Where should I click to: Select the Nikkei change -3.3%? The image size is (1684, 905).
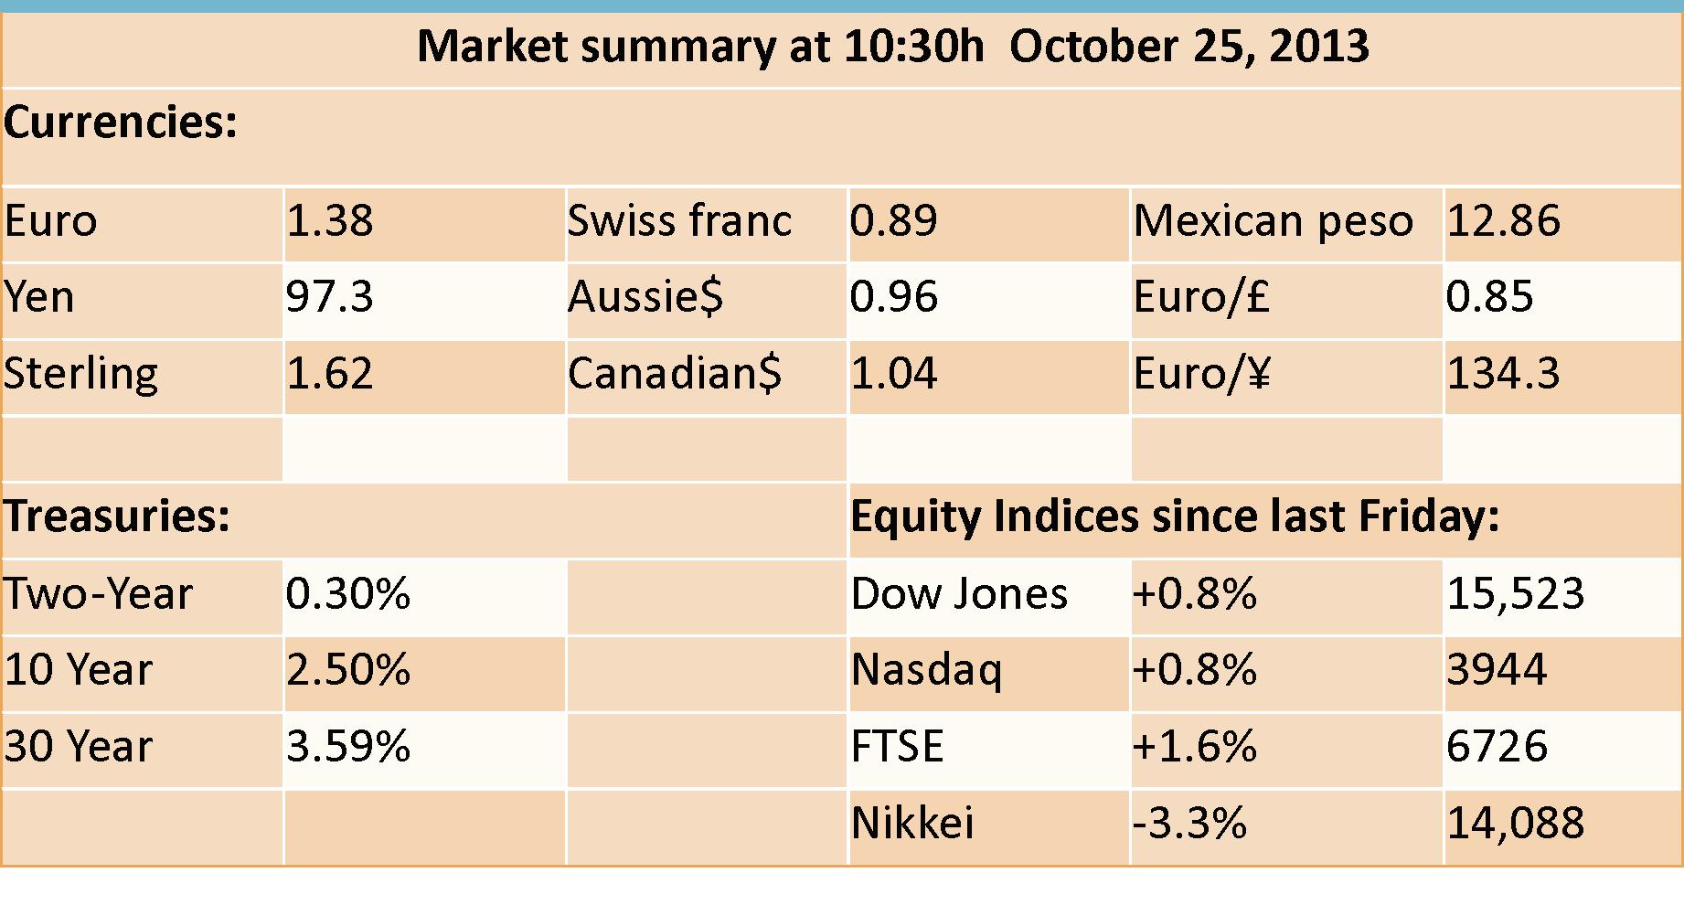tap(1189, 823)
